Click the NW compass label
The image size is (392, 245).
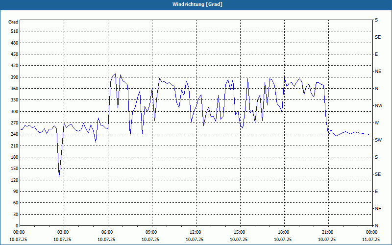coord(378,106)
